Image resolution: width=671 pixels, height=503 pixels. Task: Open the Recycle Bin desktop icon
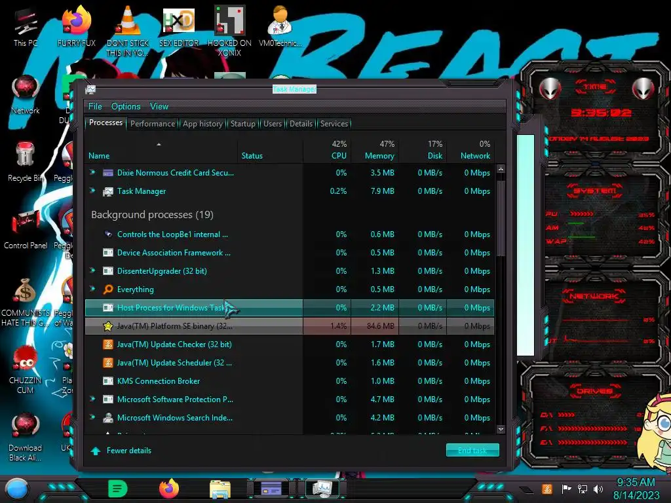pos(26,162)
